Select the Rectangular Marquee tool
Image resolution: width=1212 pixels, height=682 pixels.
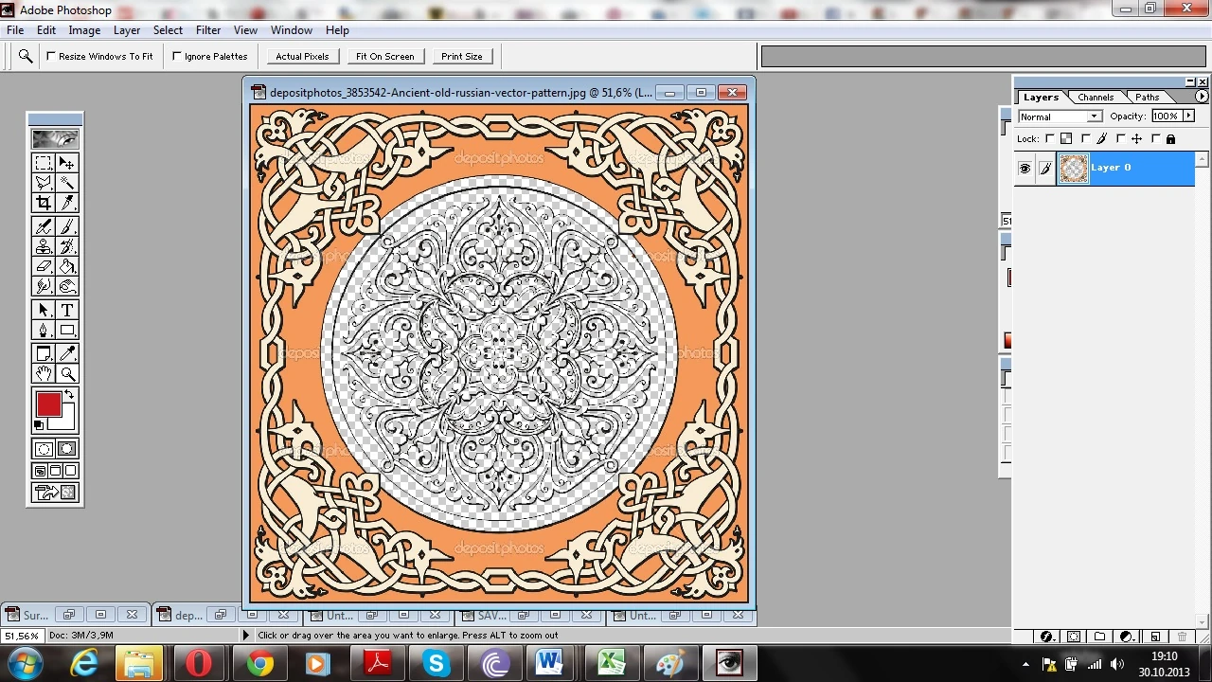[x=44, y=163]
